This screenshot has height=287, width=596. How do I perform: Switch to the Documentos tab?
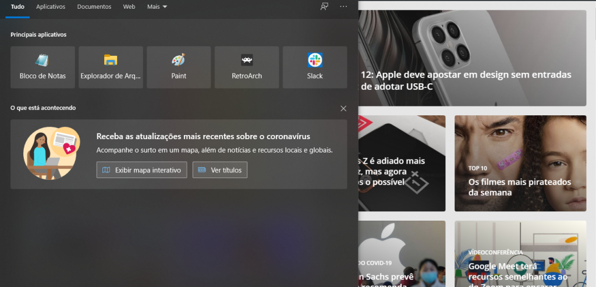coord(94,7)
